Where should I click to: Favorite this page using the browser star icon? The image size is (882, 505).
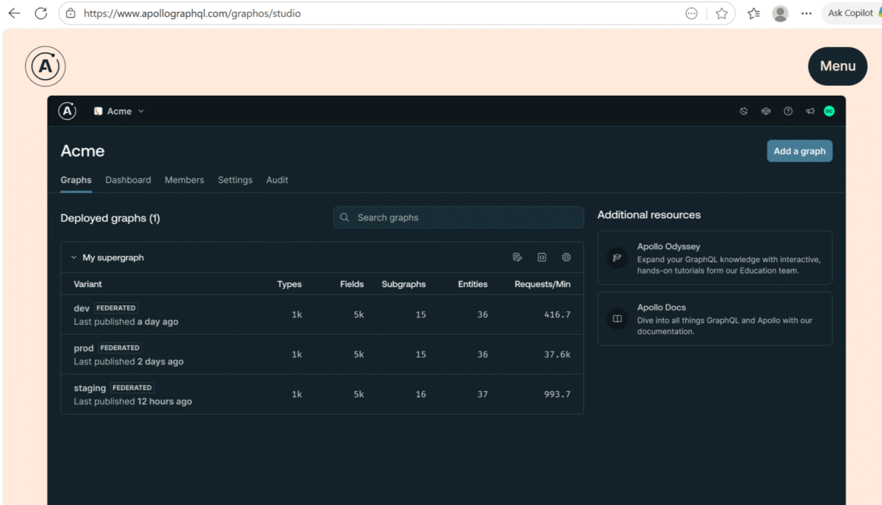[722, 14]
